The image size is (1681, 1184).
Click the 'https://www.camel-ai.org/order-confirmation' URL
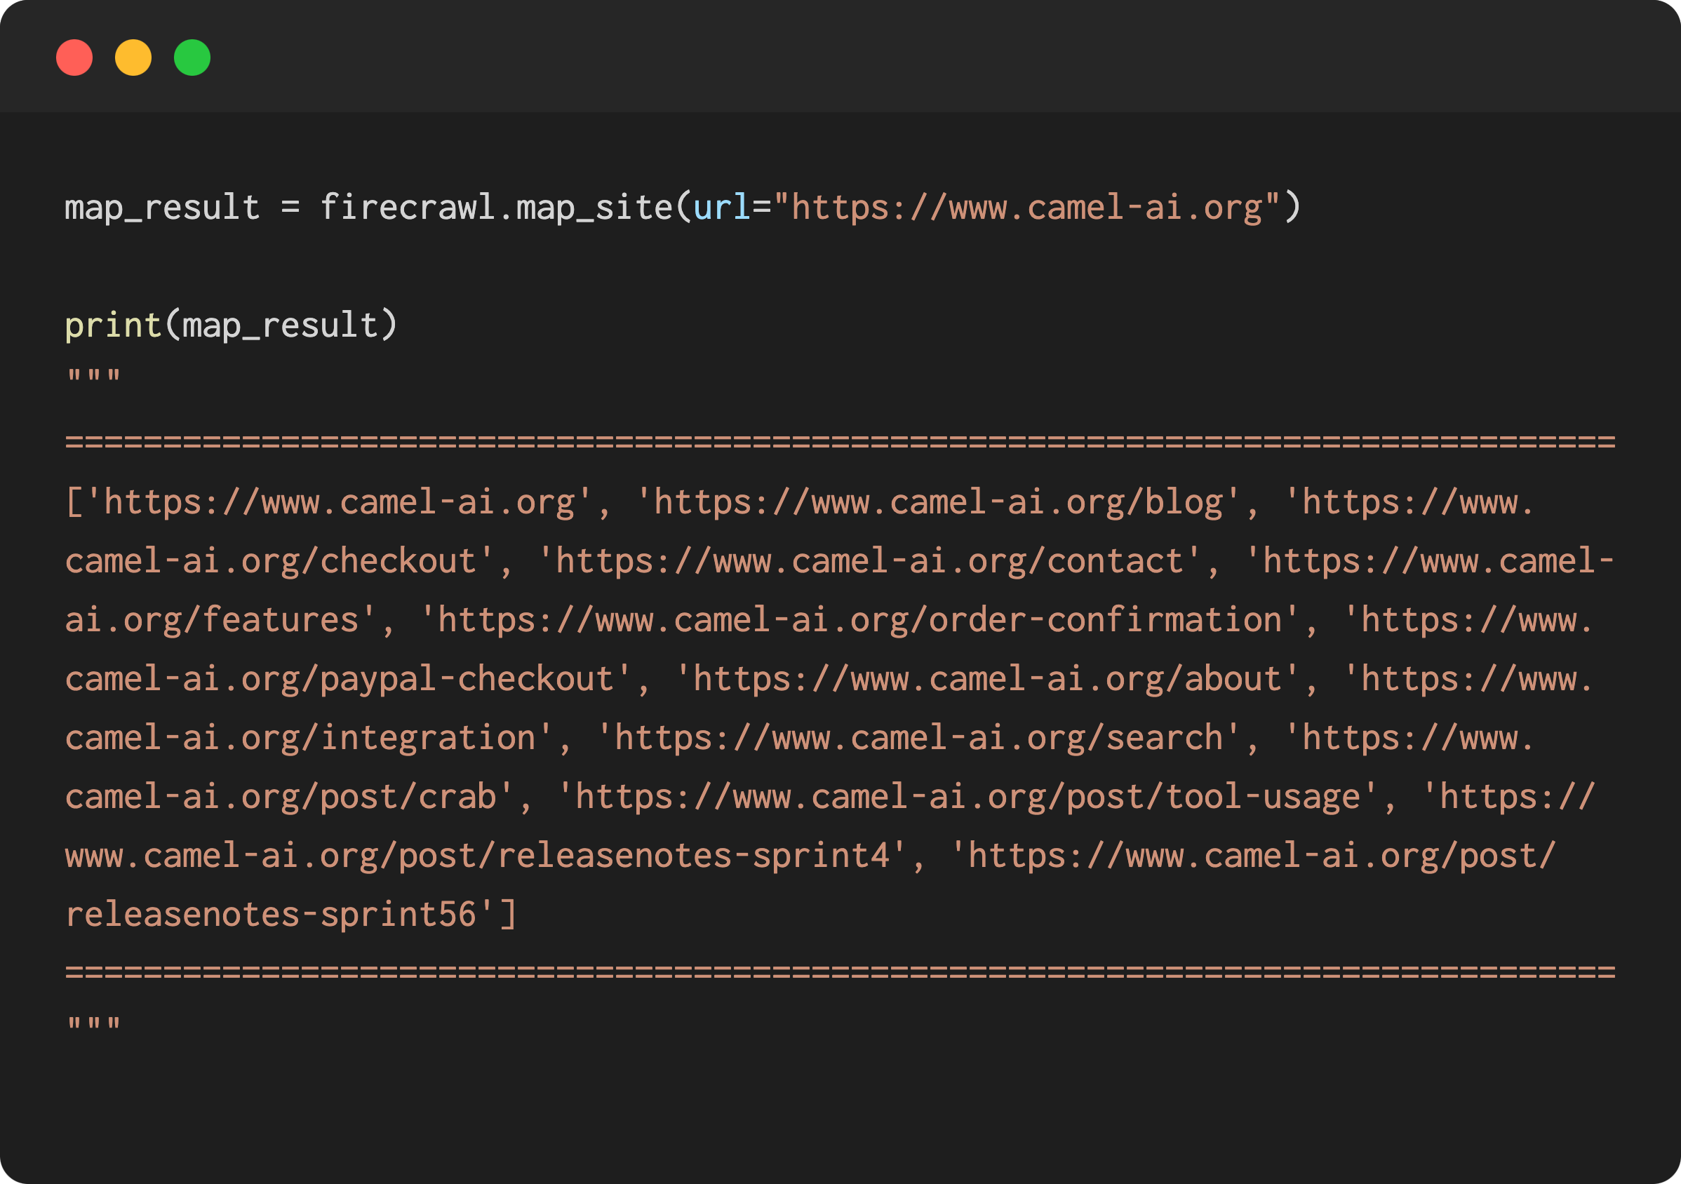tap(859, 621)
